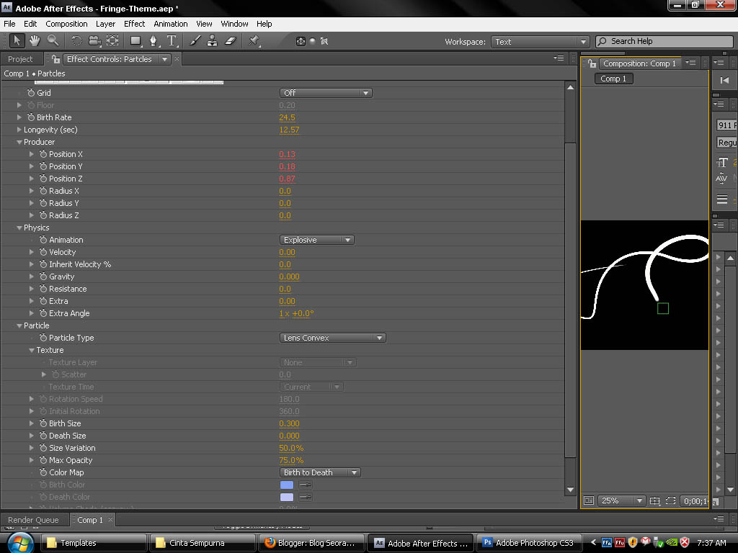The image size is (738, 553).
Task: Select the Zoom magnifier tool
Action: 53,41
